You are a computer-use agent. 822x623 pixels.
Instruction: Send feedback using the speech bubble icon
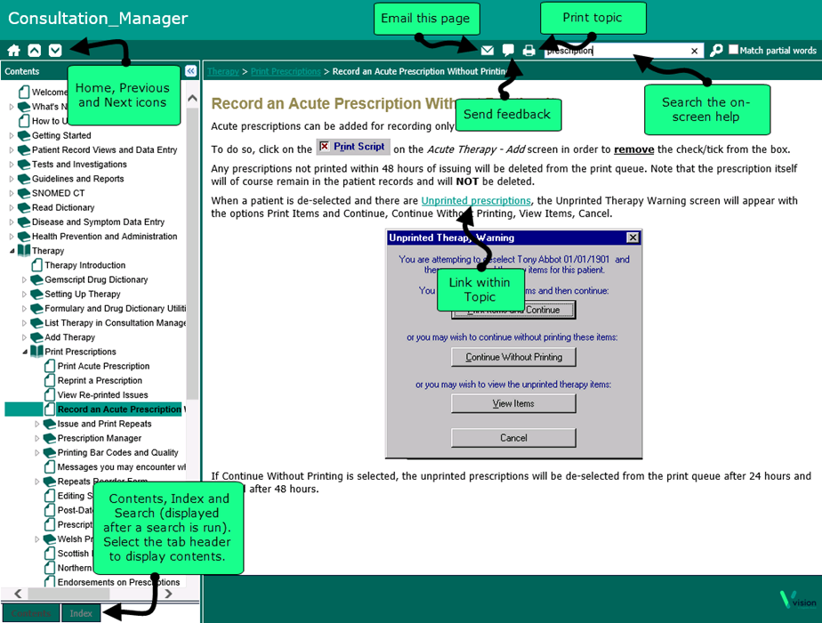(508, 51)
